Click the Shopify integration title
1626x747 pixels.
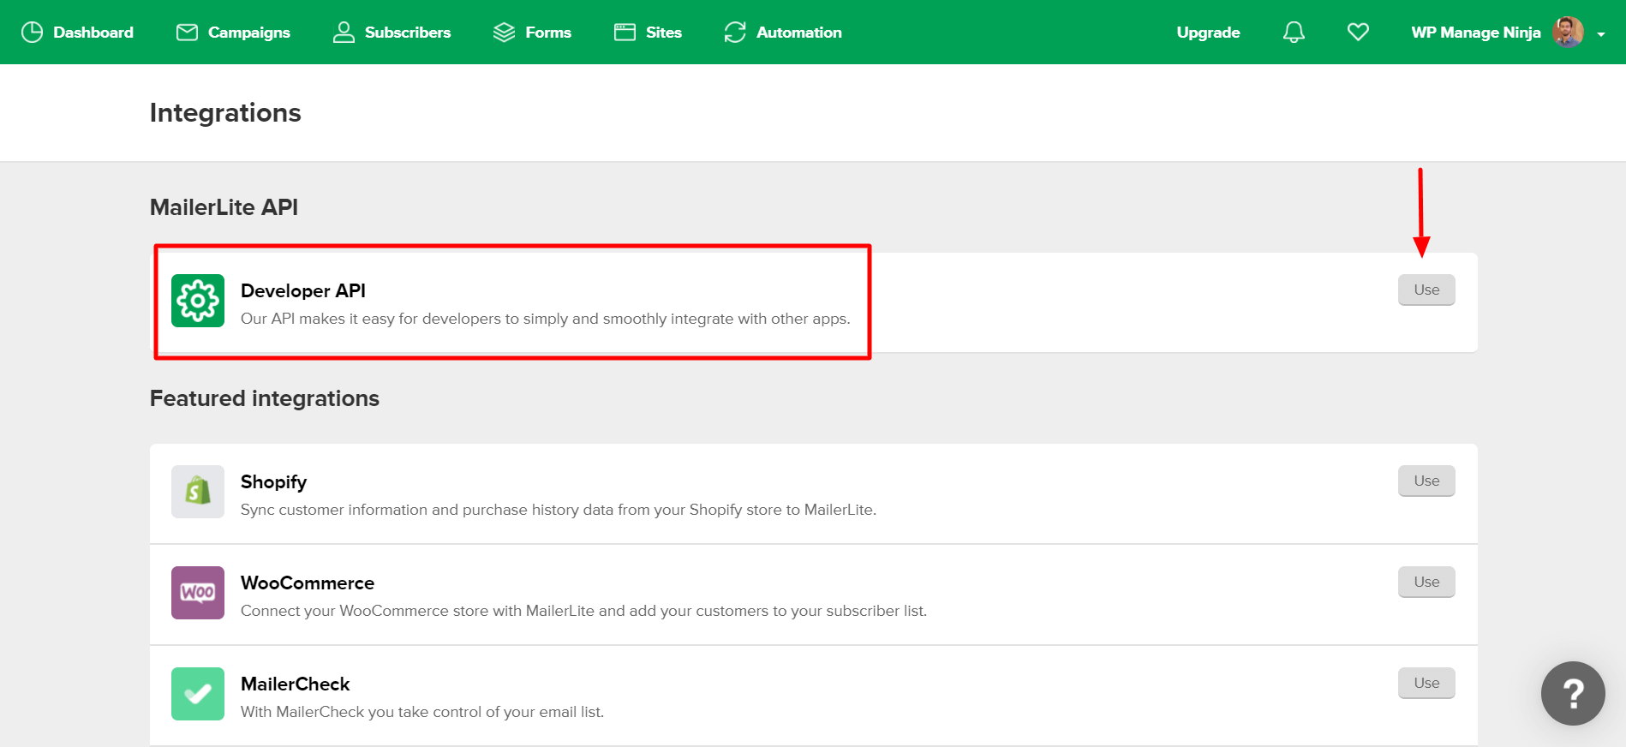(273, 482)
